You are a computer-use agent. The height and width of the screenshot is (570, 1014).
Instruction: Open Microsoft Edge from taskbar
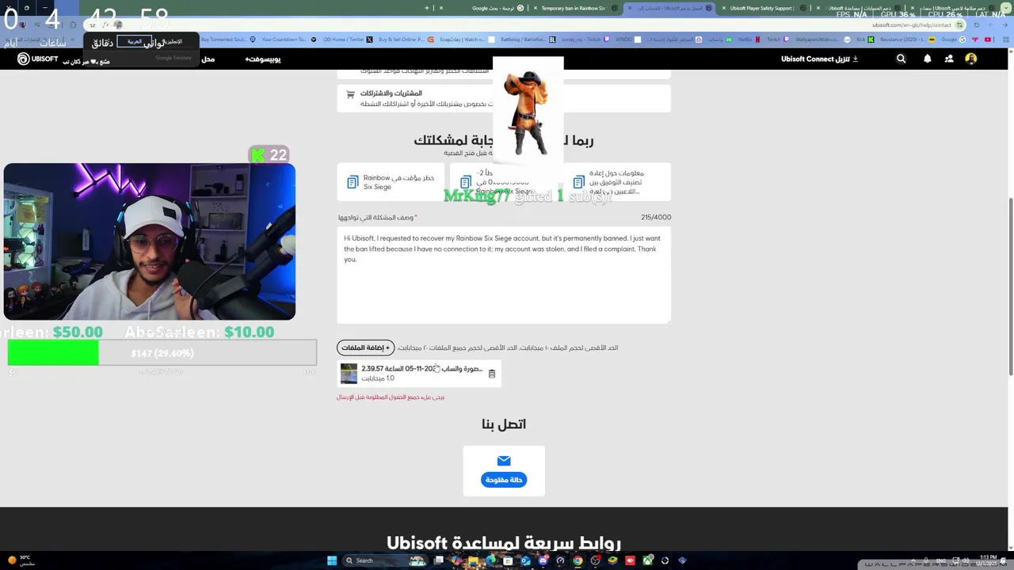pyautogui.click(x=490, y=560)
